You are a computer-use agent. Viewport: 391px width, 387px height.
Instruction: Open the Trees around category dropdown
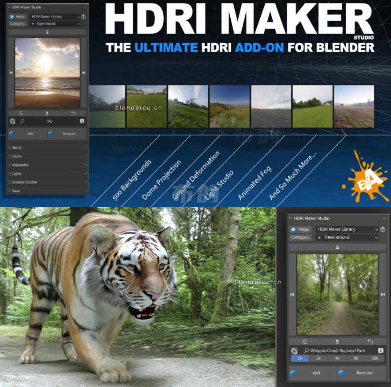click(347, 237)
